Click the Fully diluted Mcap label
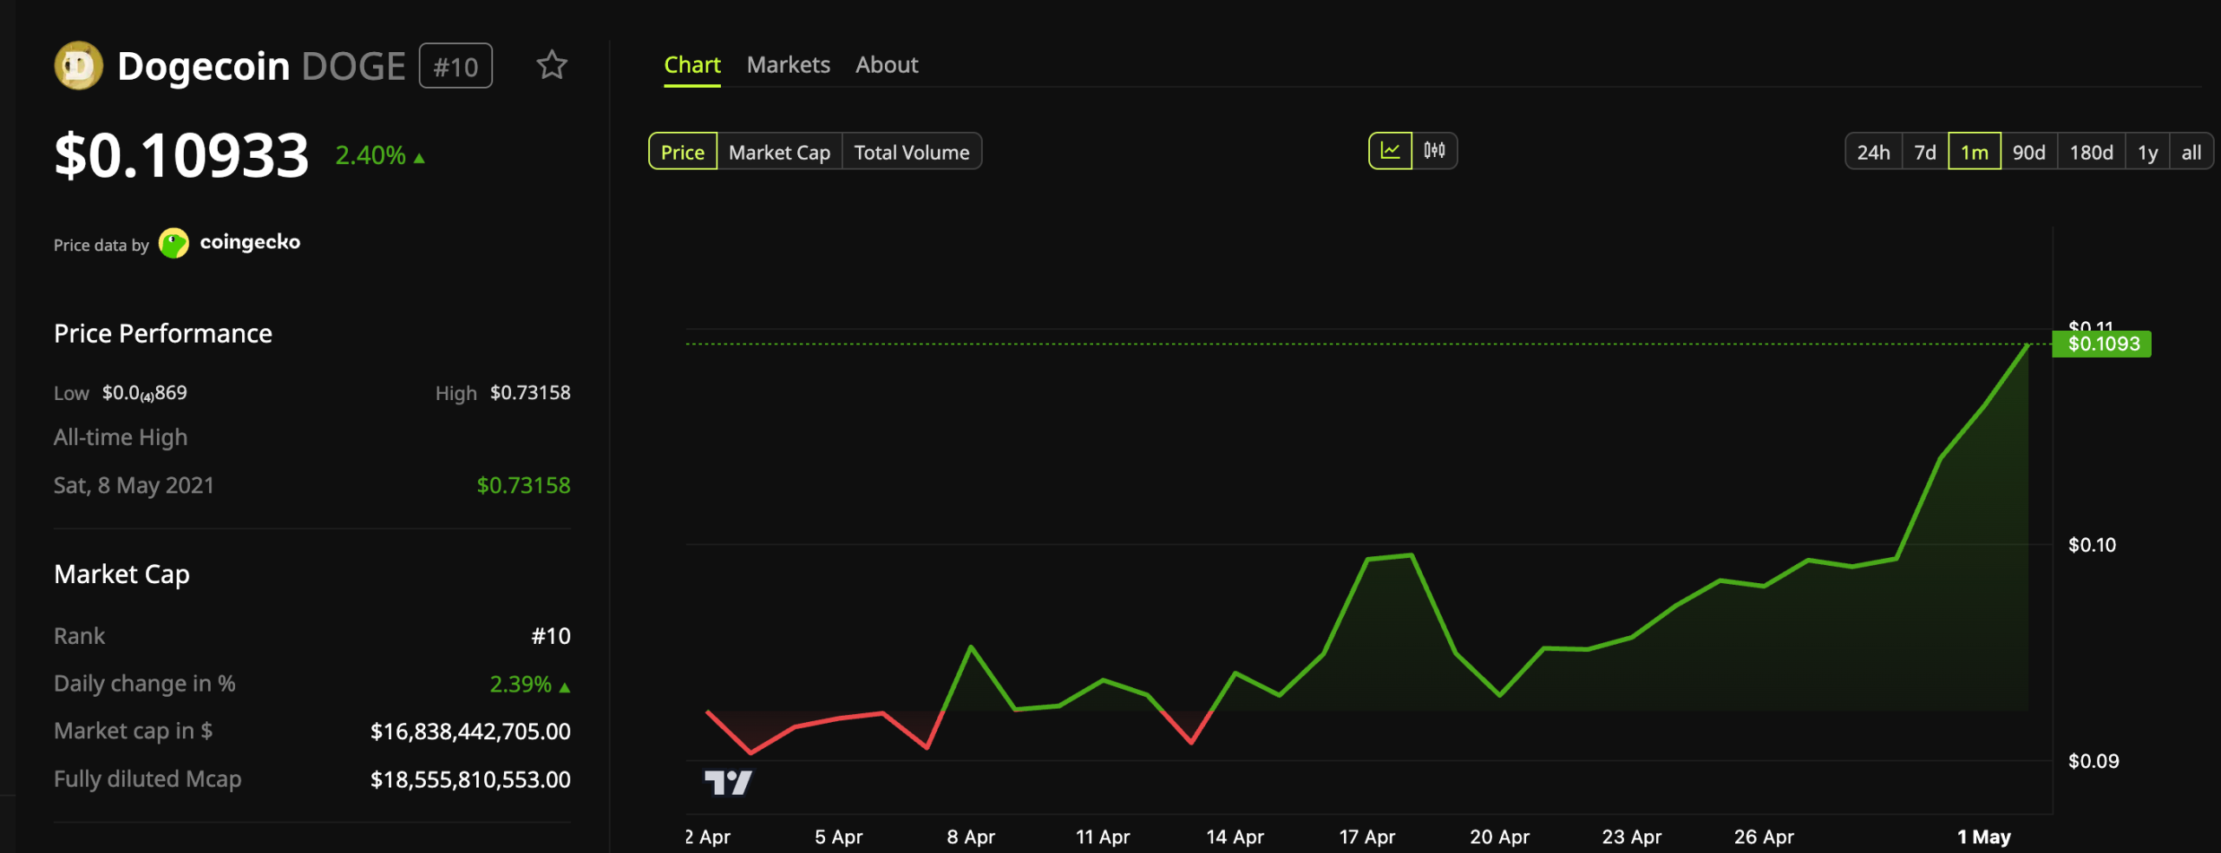The width and height of the screenshot is (2221, 853). pos(147,779)
